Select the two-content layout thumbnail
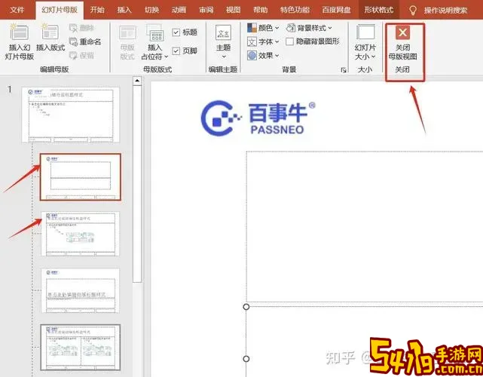 point(81,347)
